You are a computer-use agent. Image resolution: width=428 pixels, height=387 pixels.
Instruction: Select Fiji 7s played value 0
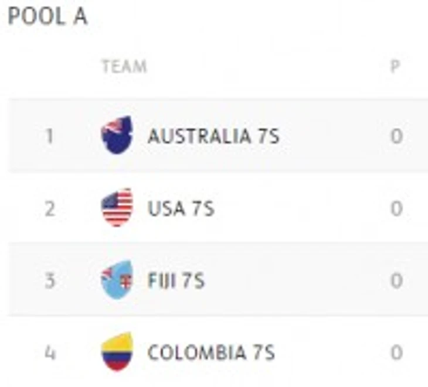396,281
